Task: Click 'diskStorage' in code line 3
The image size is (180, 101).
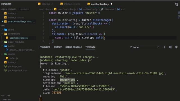Action: [x=101, y=20]
